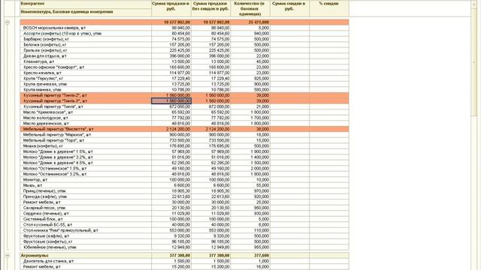Viewport: 481px width, 270px height.
Task: Click total quantity 25 421,000 in orange header row
Action: click(x=250, y=22)
